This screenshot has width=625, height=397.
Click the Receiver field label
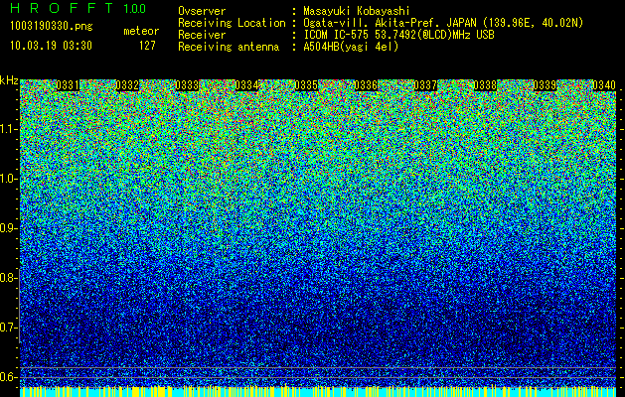coord(202,35)
